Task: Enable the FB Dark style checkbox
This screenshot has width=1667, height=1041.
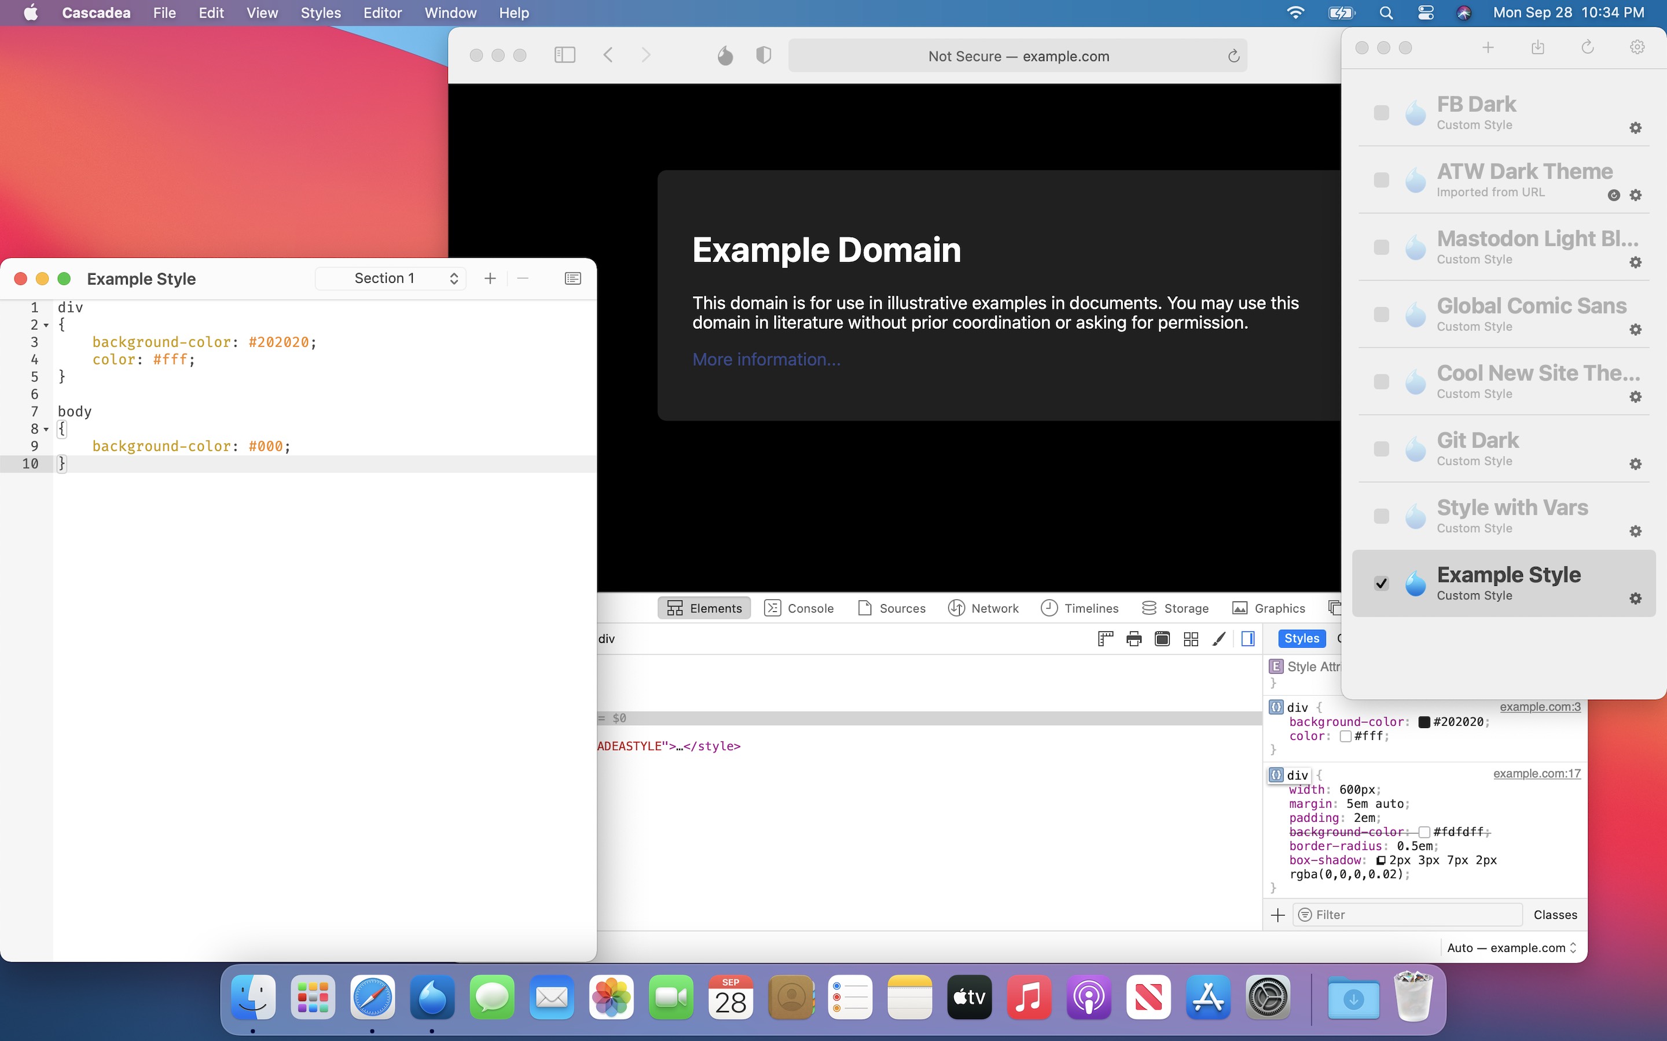Action: click(1381, 113)
